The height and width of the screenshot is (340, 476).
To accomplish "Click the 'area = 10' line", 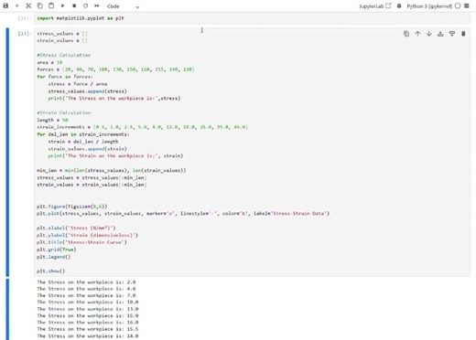I will (49, 62).
